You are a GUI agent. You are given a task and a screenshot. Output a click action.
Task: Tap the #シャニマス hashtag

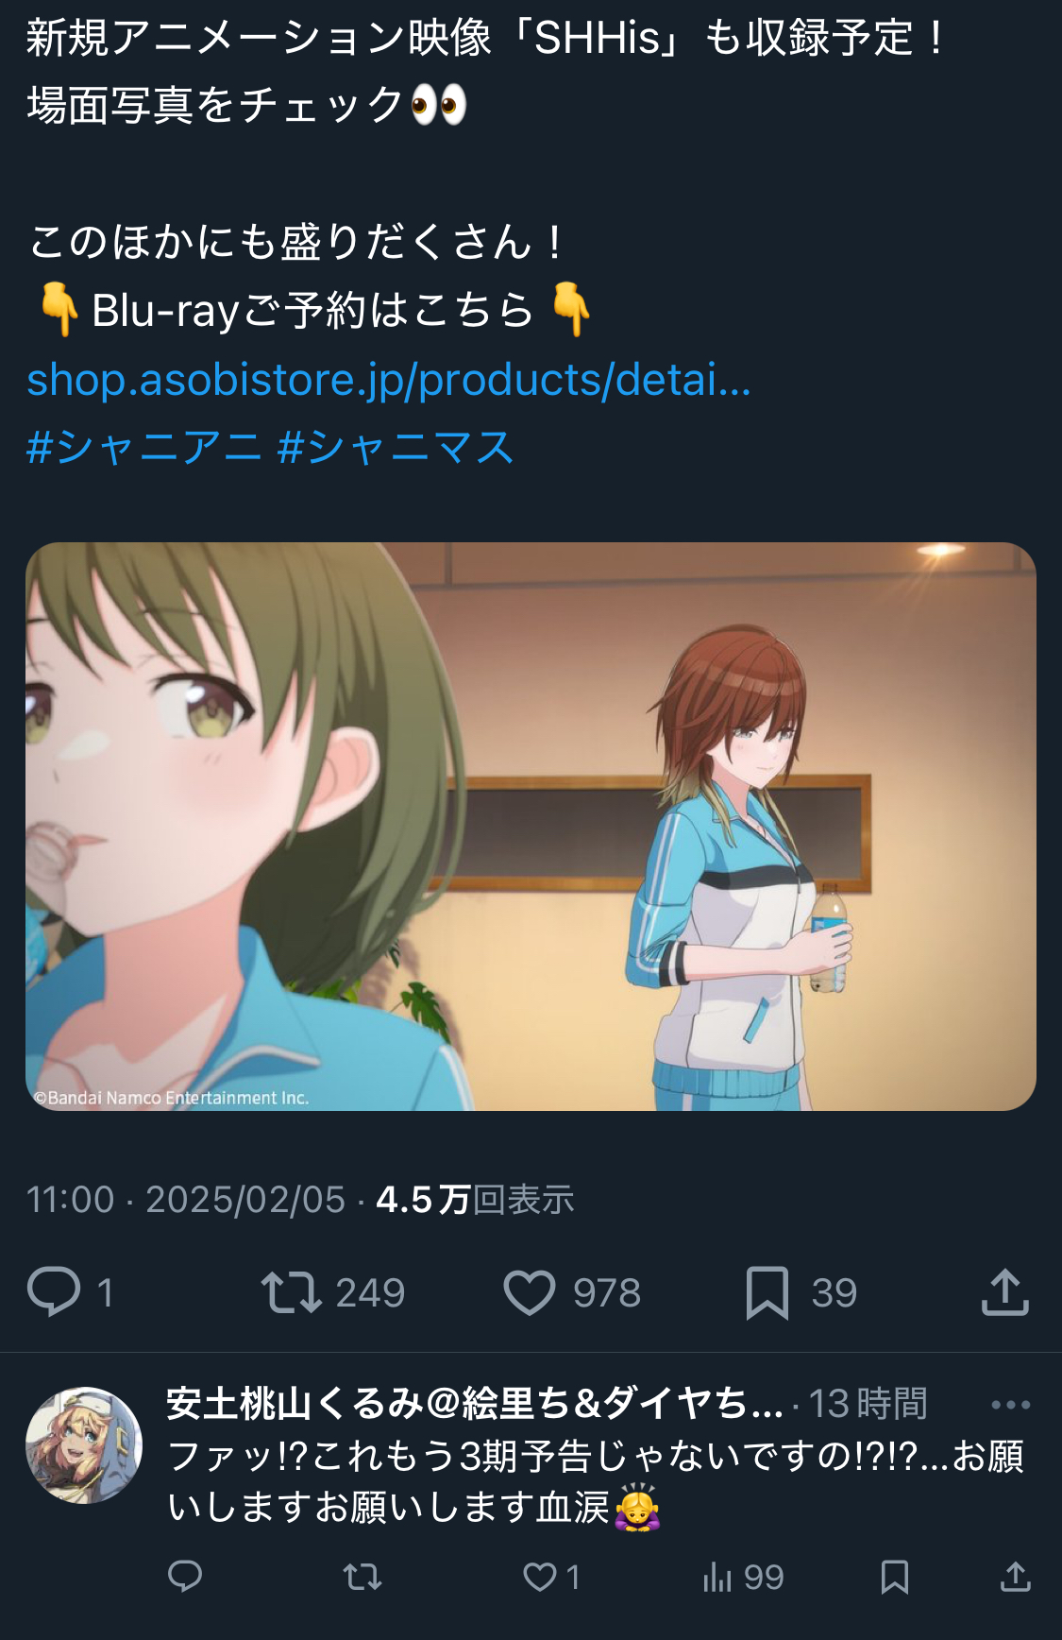point(396,447)
